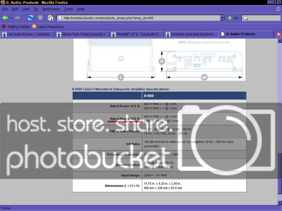282x211 pixels.
Task: Click the Rated Power 12.5 V label
Action: coord(125,106)
